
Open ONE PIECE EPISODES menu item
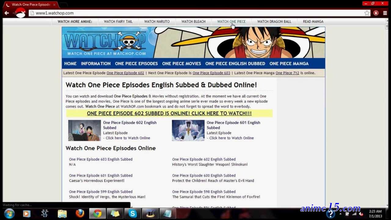click(136, 64)
